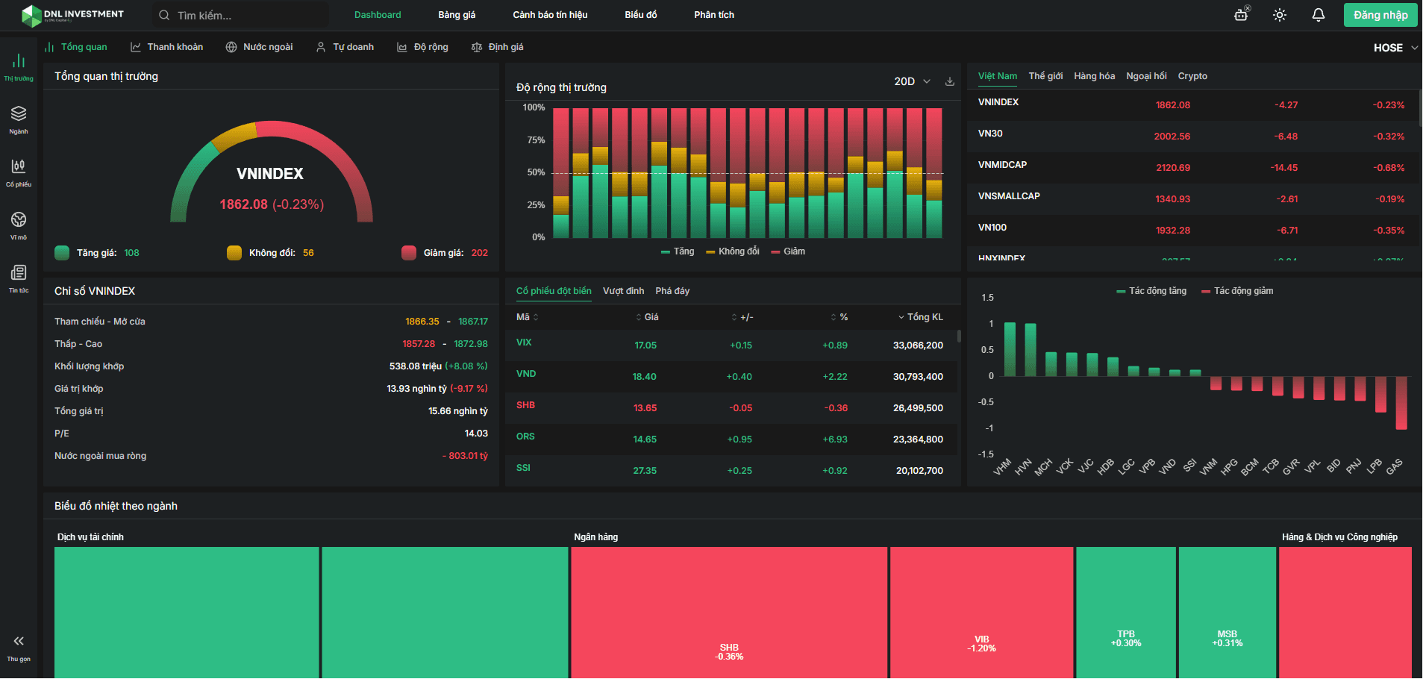The height and width of the screenshot is (679, 1423).
Task: Switch to the Phá đáy tab
Action: click(672, 291)
